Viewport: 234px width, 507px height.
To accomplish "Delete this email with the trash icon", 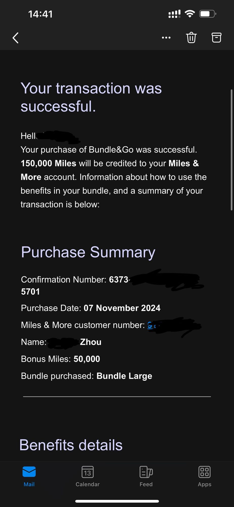I will [x=191, y=38].
